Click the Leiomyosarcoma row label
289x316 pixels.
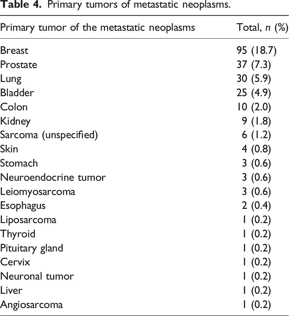point(38,191)
